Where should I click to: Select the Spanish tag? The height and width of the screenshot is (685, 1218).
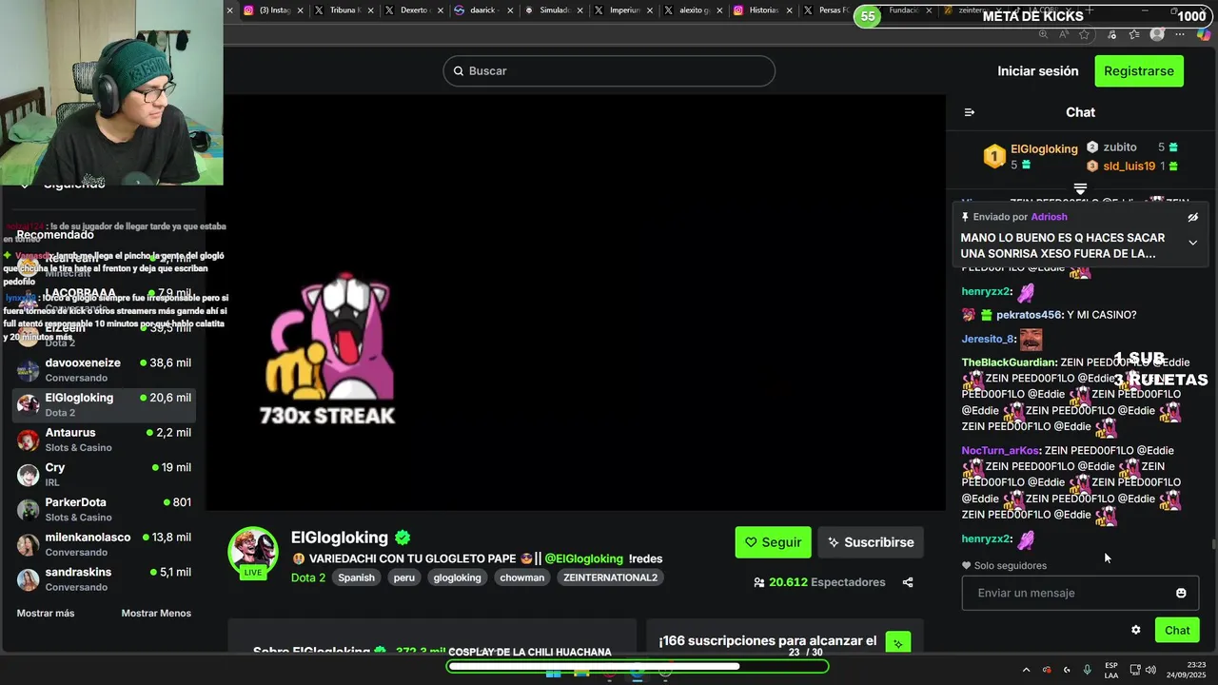pyautogui.click(x=357, y=577)
